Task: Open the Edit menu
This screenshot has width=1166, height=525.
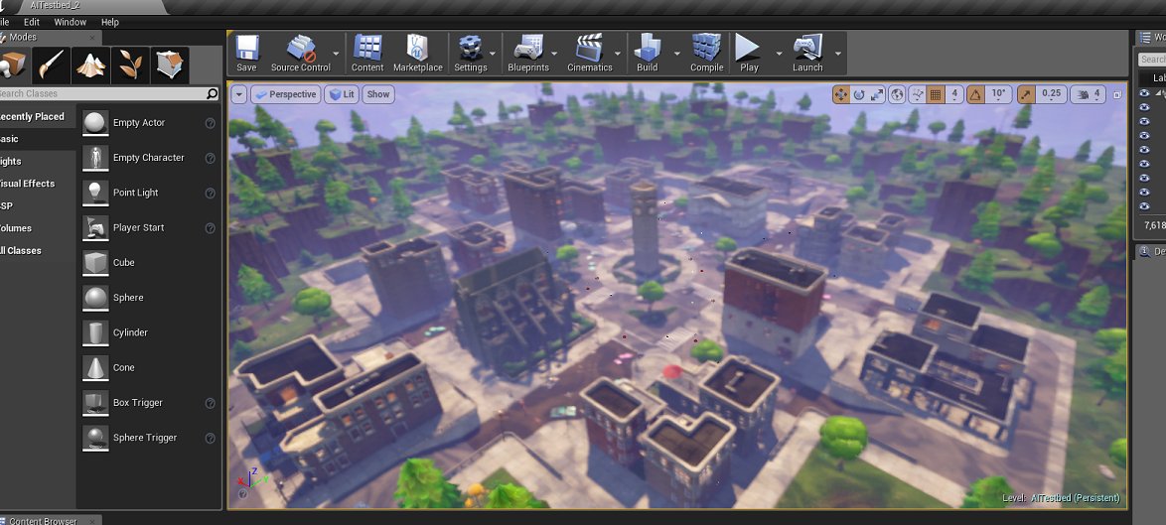Action: coord(31,22)
